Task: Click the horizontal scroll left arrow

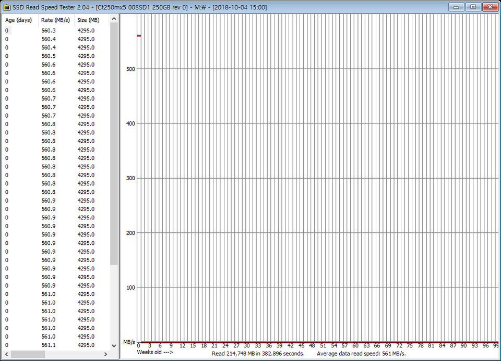Action: click(6, 354)
